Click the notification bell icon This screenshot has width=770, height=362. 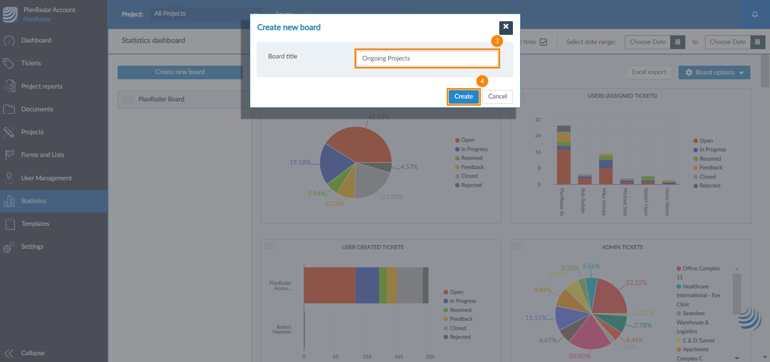point(755,14)
